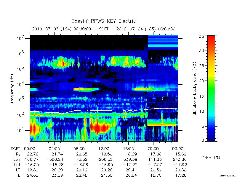Screen dimensions: 237x177
Task: Click the start date '2010-07-03 (184) 00:00:00'
Action: click(62, 29)
